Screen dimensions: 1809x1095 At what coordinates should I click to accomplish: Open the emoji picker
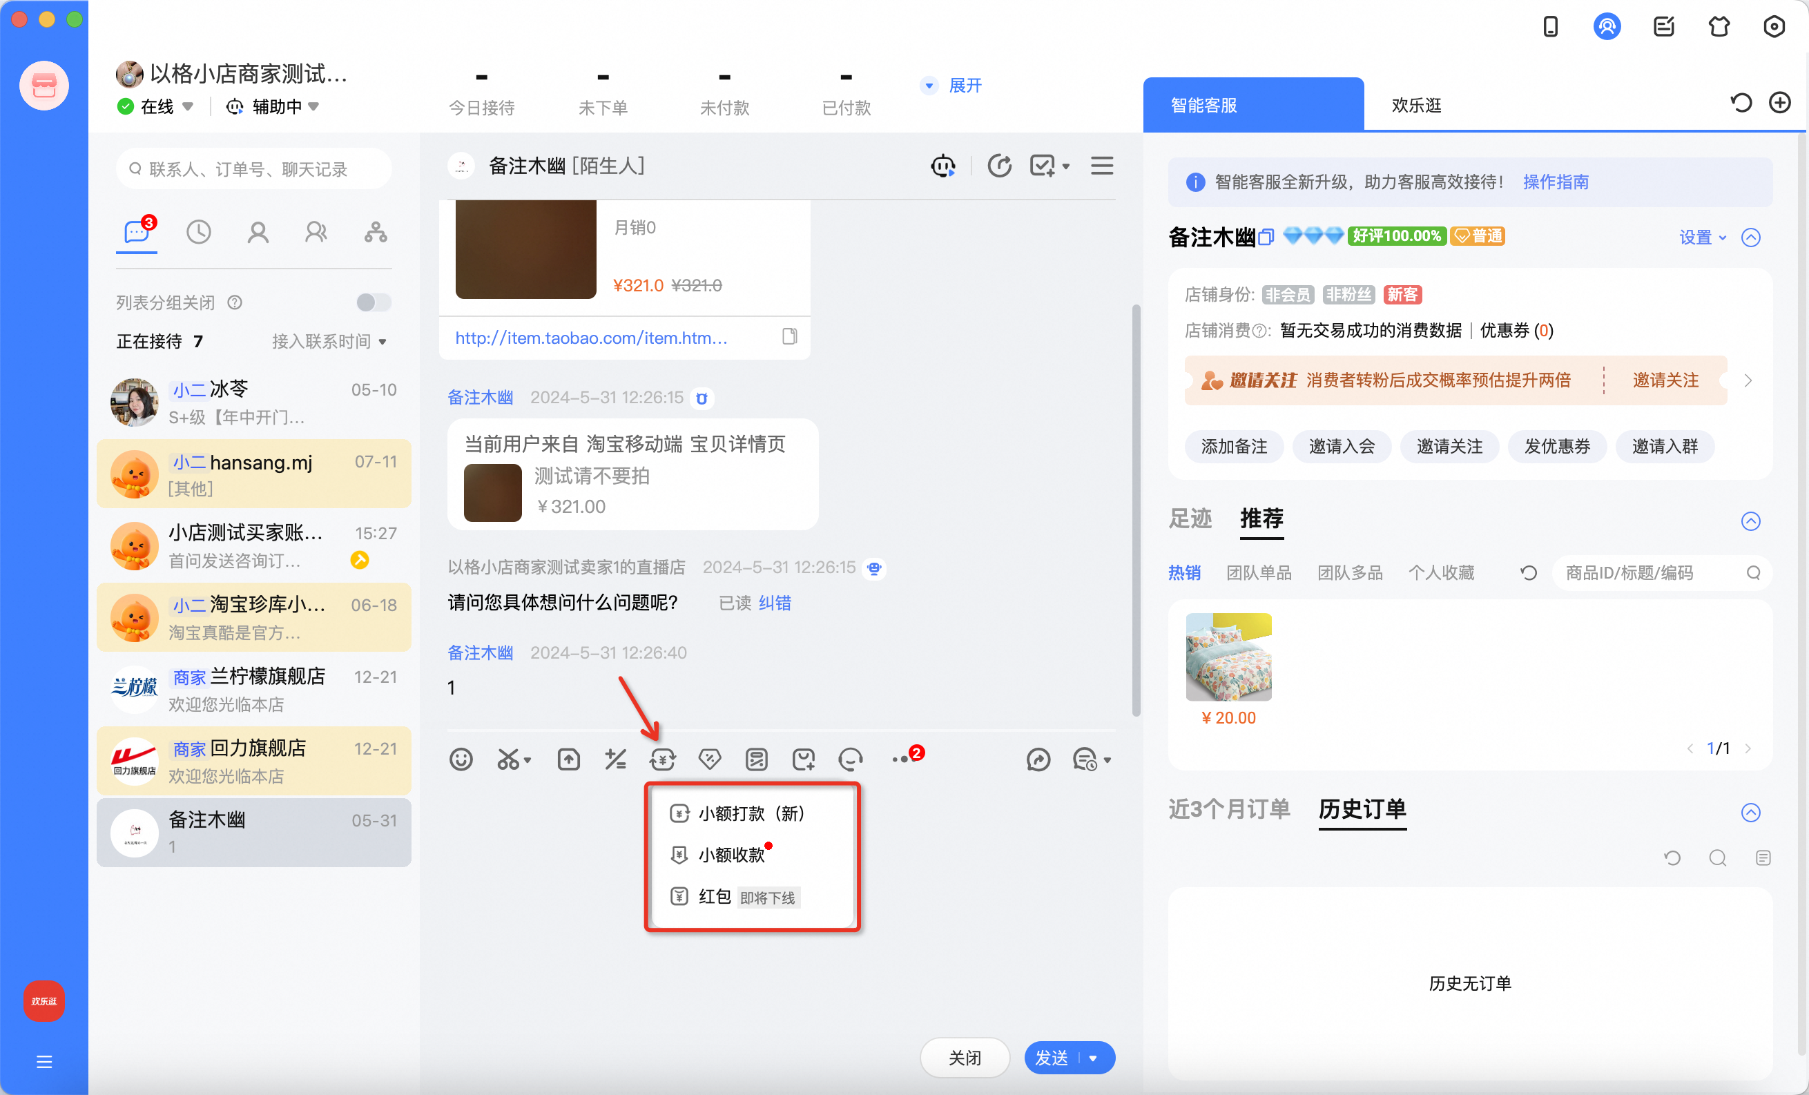click(x=461, y=759)
